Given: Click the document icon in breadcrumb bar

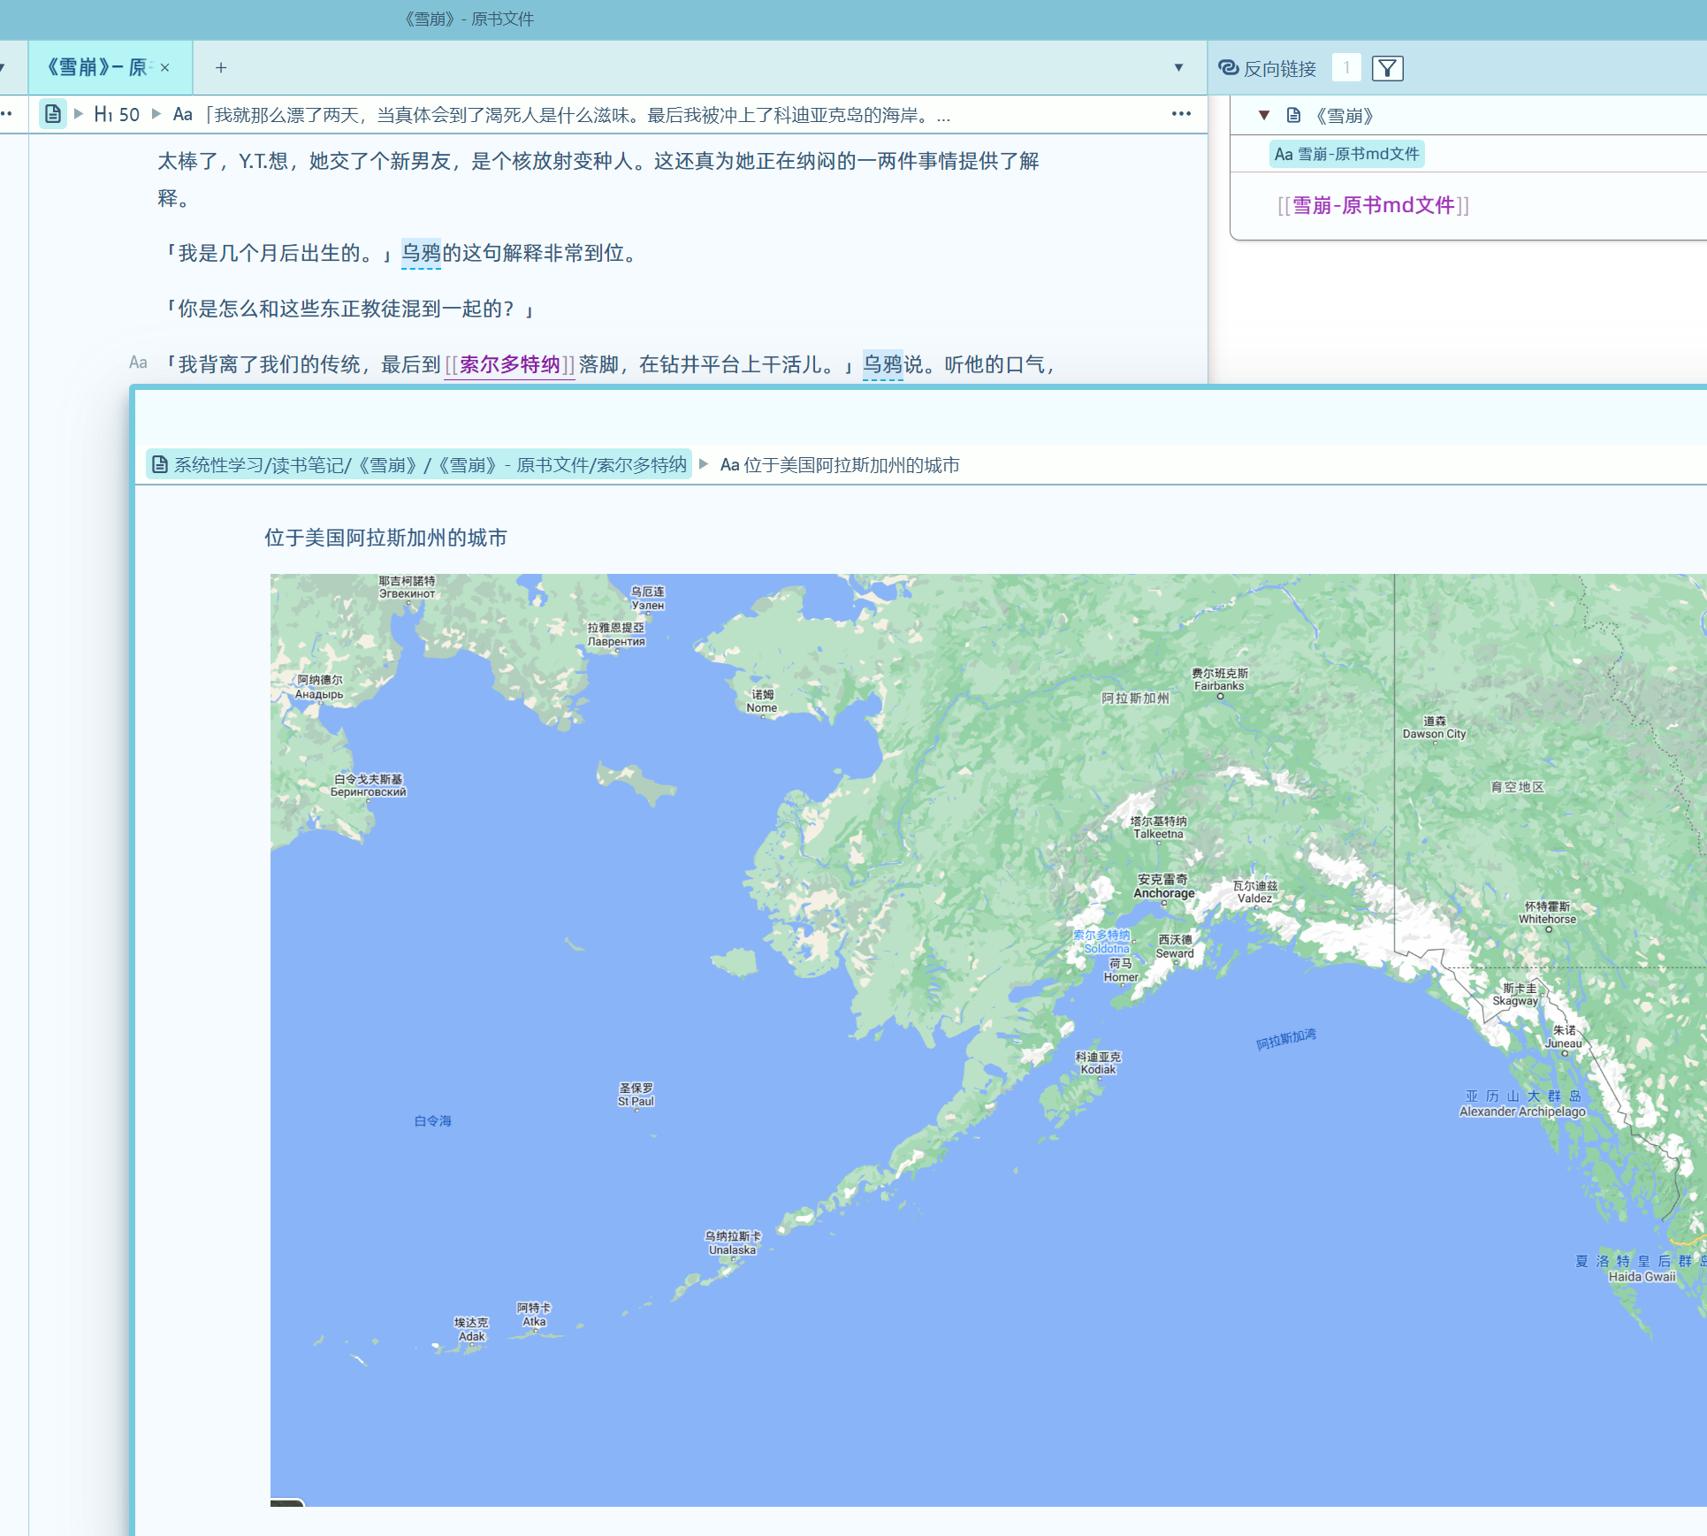Looking at the screenshot, I should (x=53, y=114).
